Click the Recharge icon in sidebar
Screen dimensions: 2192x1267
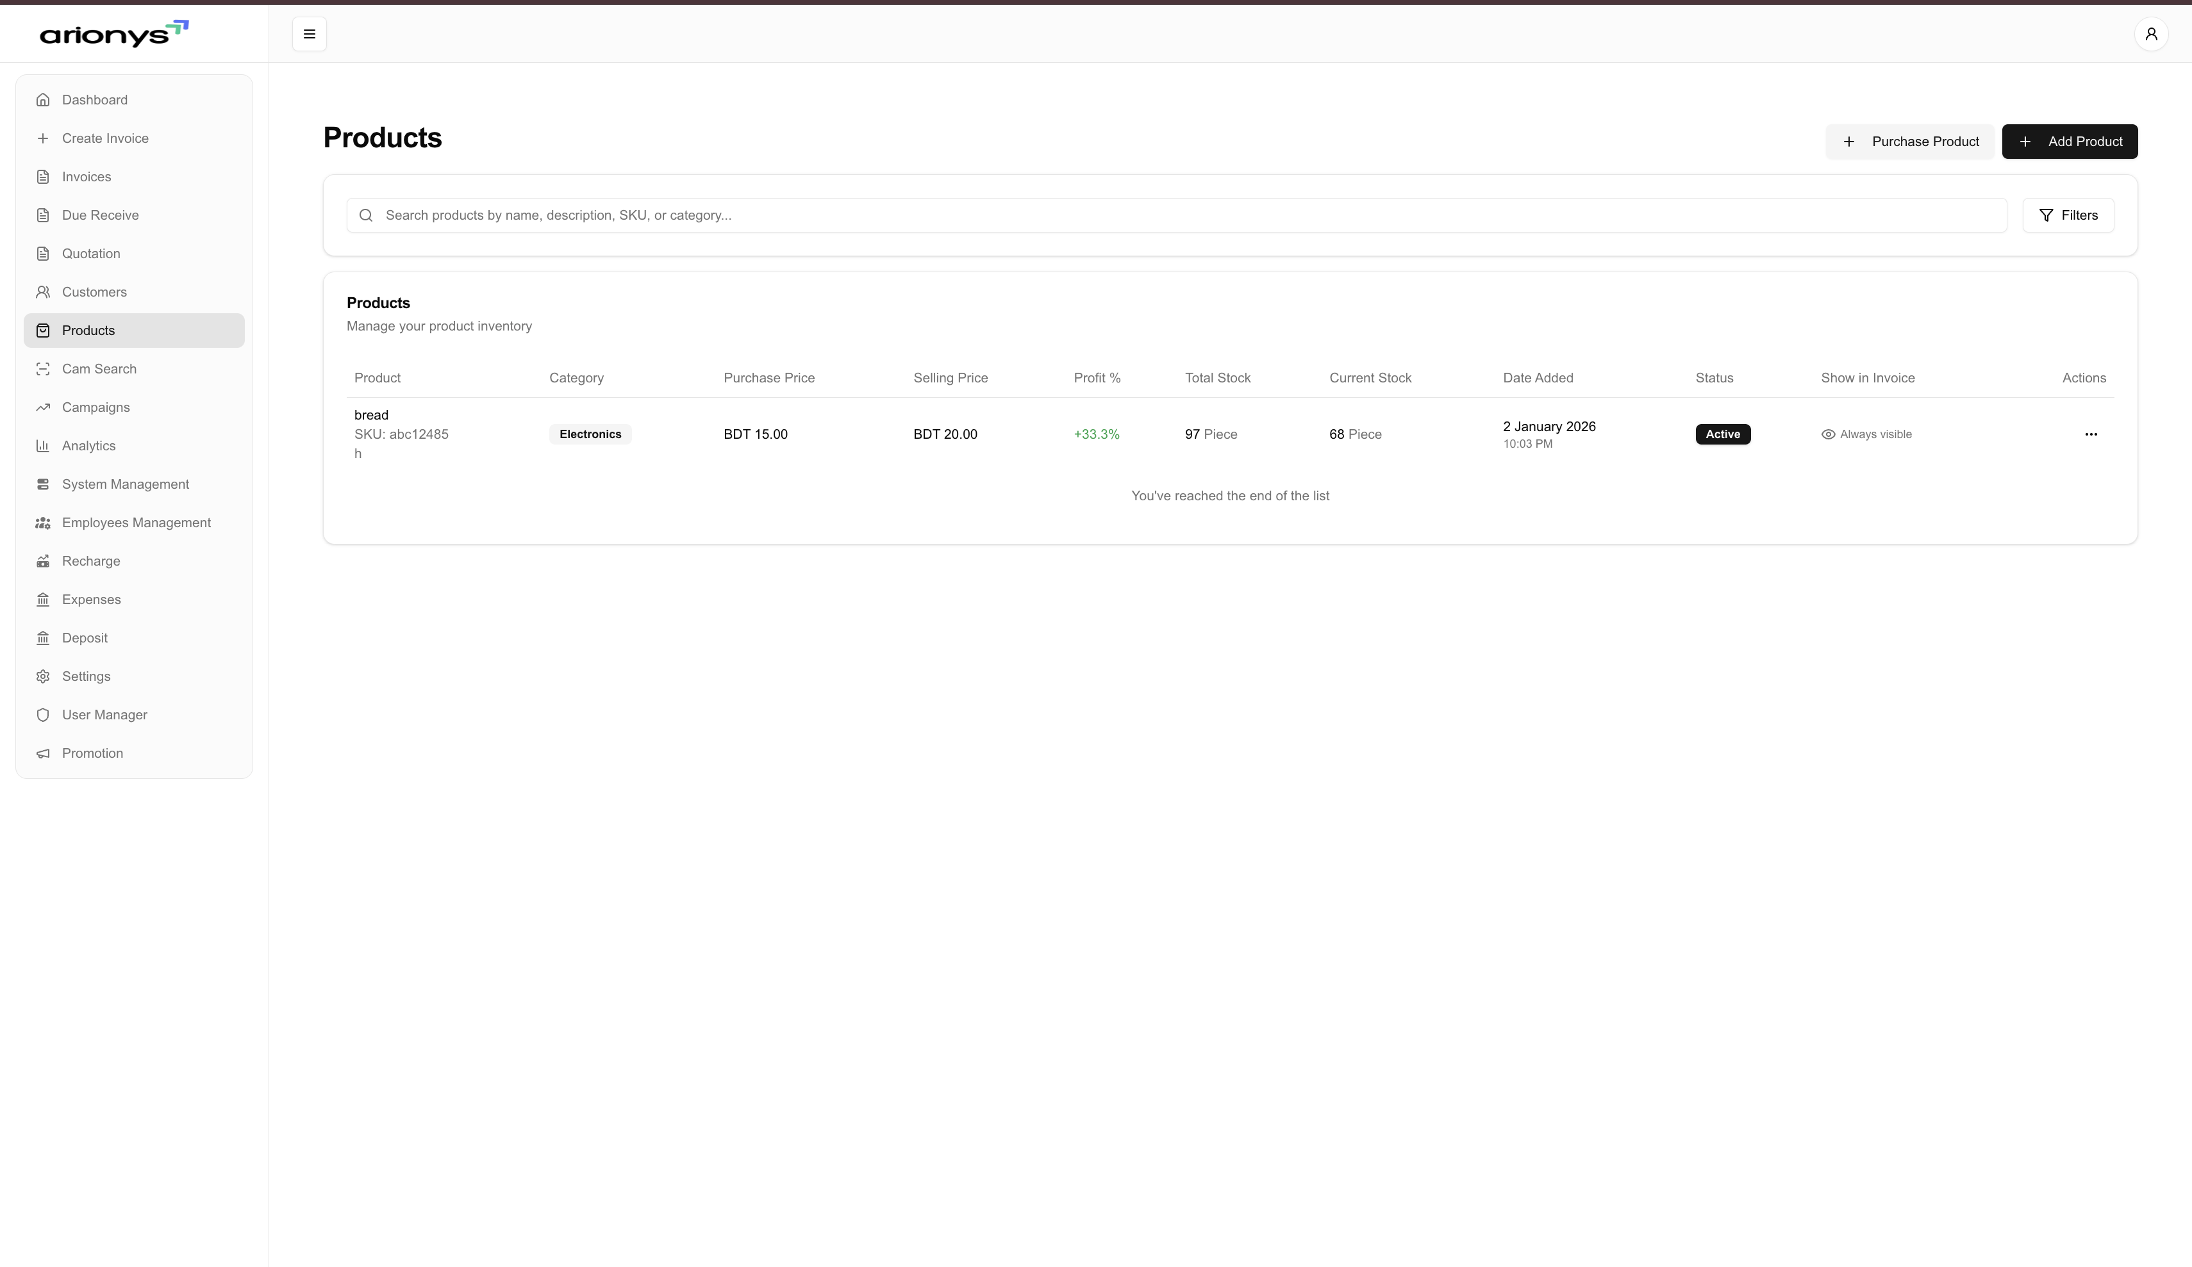44,561
